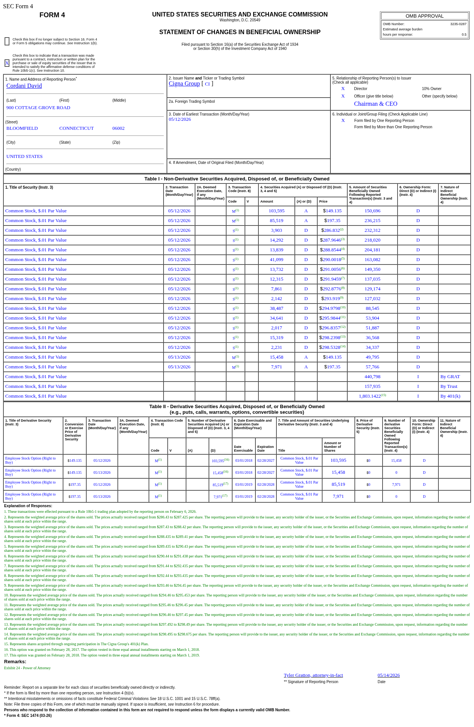The image size is (474, 727).
Task: Click the Form filed by One Reporting Person mark
Action: (343, 120)
